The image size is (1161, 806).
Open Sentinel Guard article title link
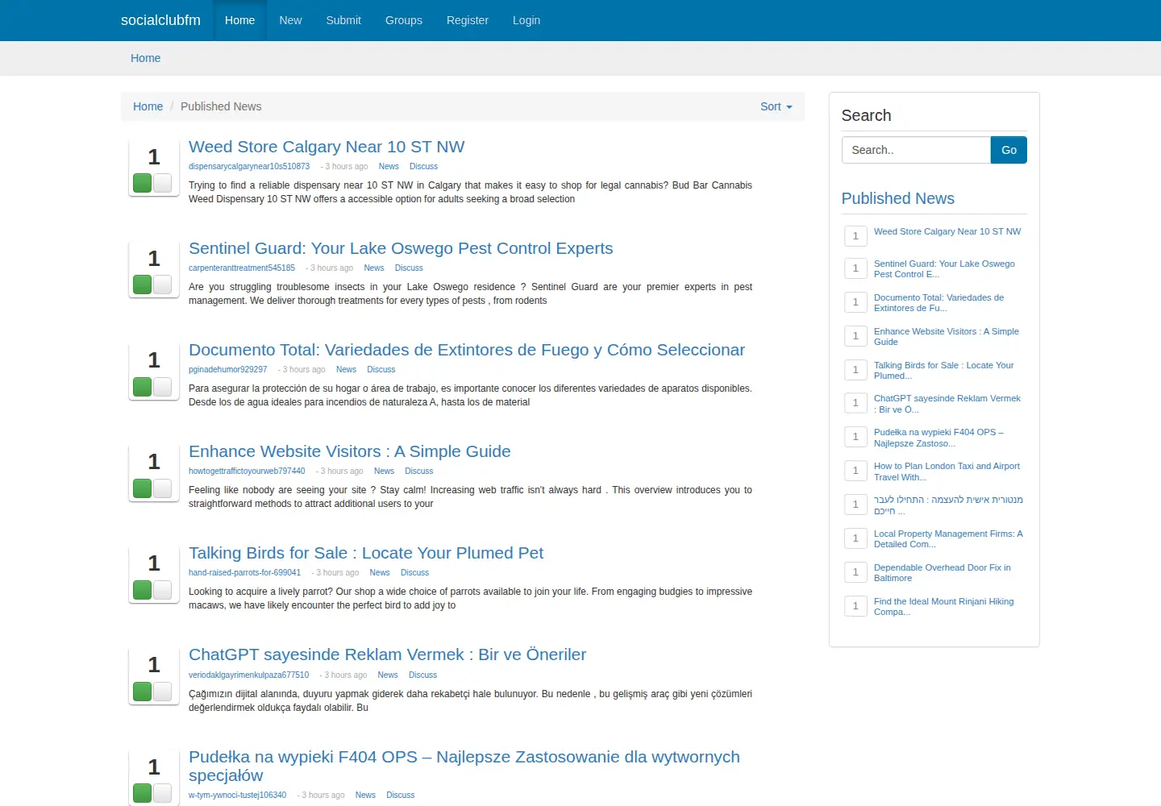click(401, 248)
